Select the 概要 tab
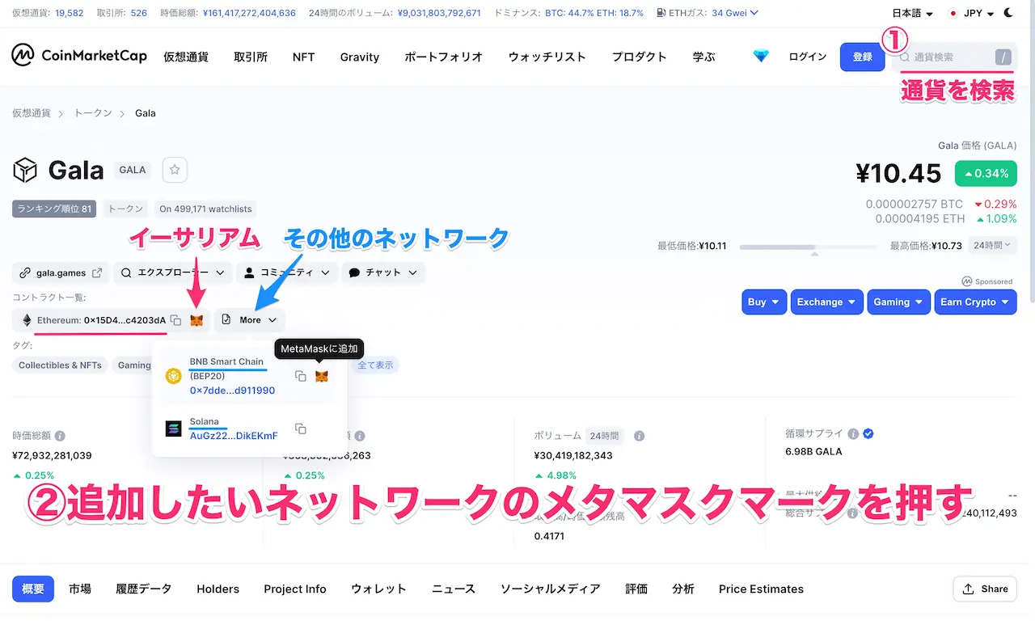The width and height of the screenshot is (1035, 625). pyautogui.click(x=33, y=589)
